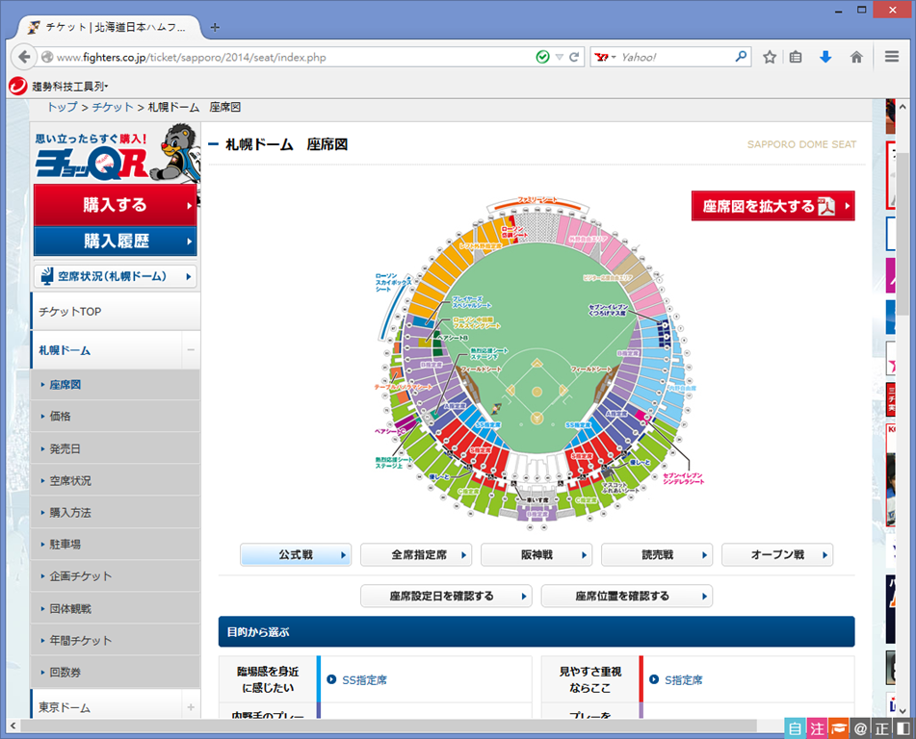
Task: Open the SS指定席 link
Action: click(364, 680)
